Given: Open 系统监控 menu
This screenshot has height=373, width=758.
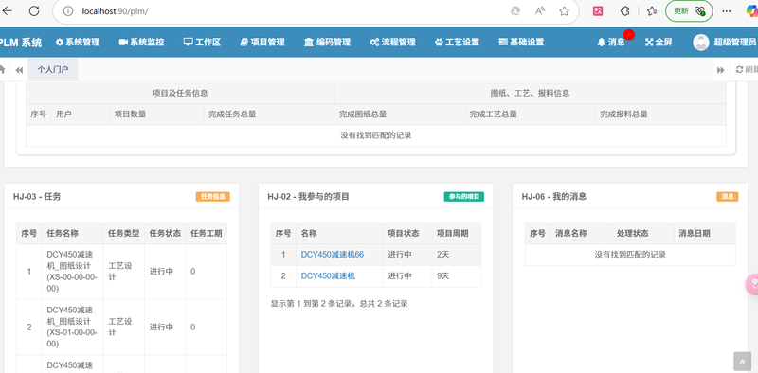Looking at the screenshot, I should pos(141,42).
